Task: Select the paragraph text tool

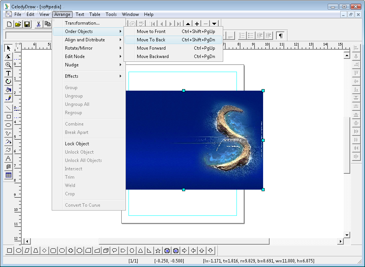Action: tap(8, 167)
